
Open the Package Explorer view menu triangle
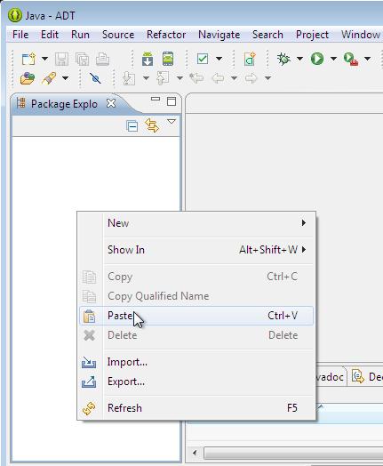point(172,121)
